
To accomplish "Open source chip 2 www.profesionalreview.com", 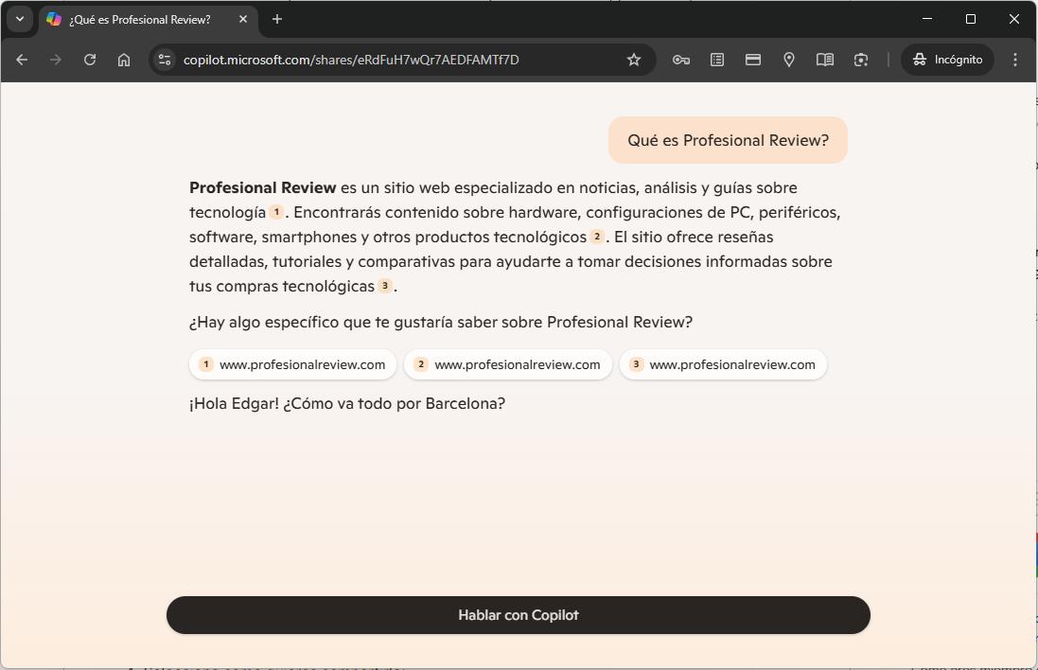I will (x=508, y=364).
